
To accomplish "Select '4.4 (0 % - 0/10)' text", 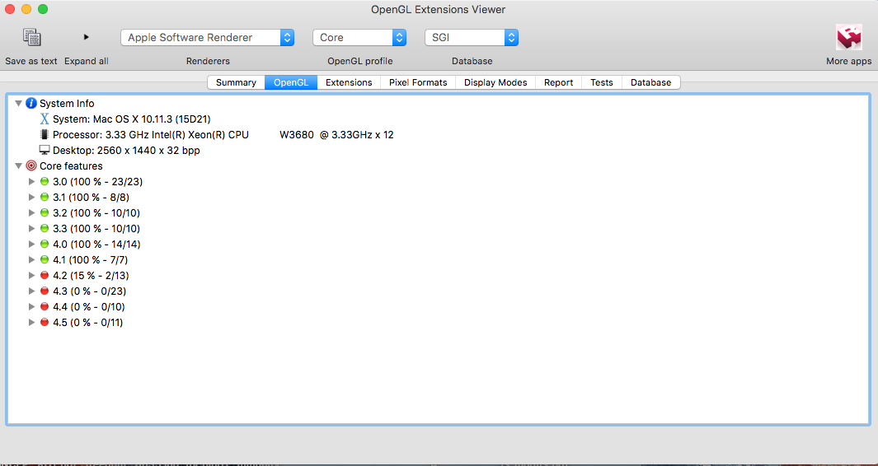I will point(89,307).
